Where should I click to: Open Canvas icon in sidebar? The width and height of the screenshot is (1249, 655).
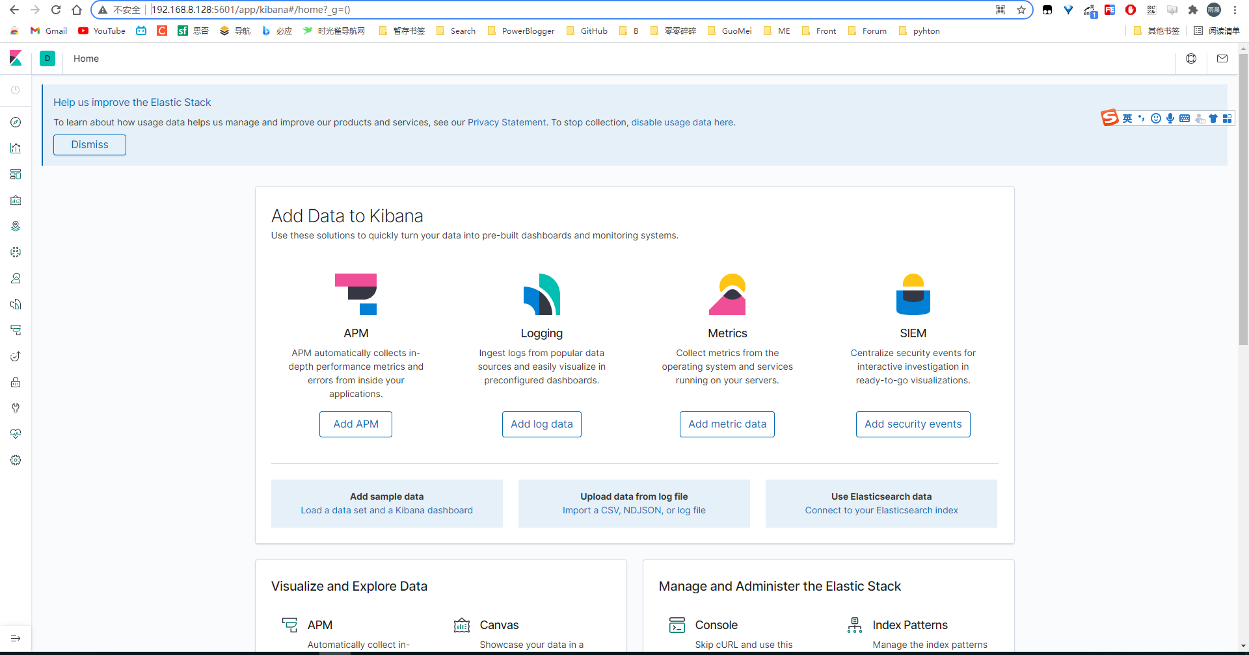(x=16, y=200)
